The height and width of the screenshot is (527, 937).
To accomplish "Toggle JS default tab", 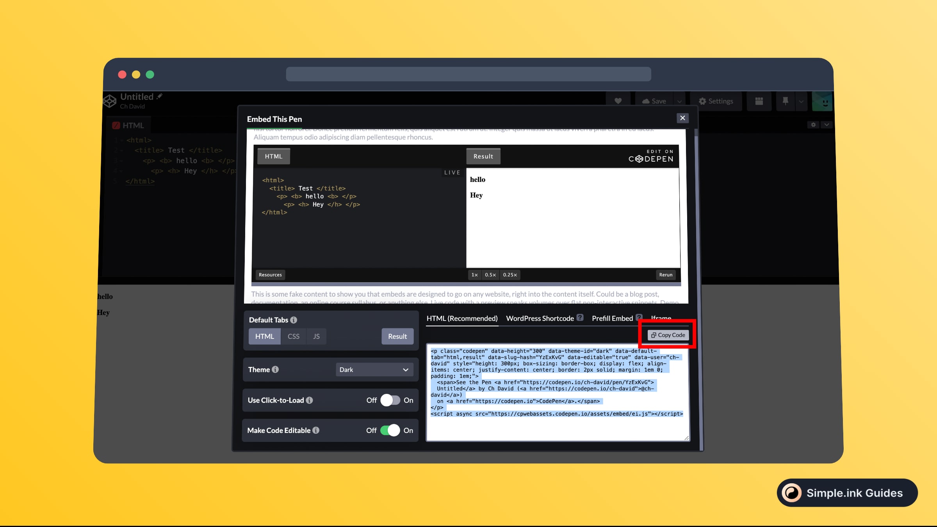I will (x=316, y=336).
